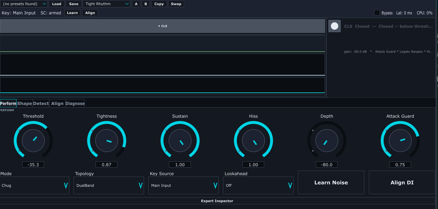Click the 'Closed -- below thresh...' status text
Image resolution: width=438 pixels, height=209 pixels.
406,26
